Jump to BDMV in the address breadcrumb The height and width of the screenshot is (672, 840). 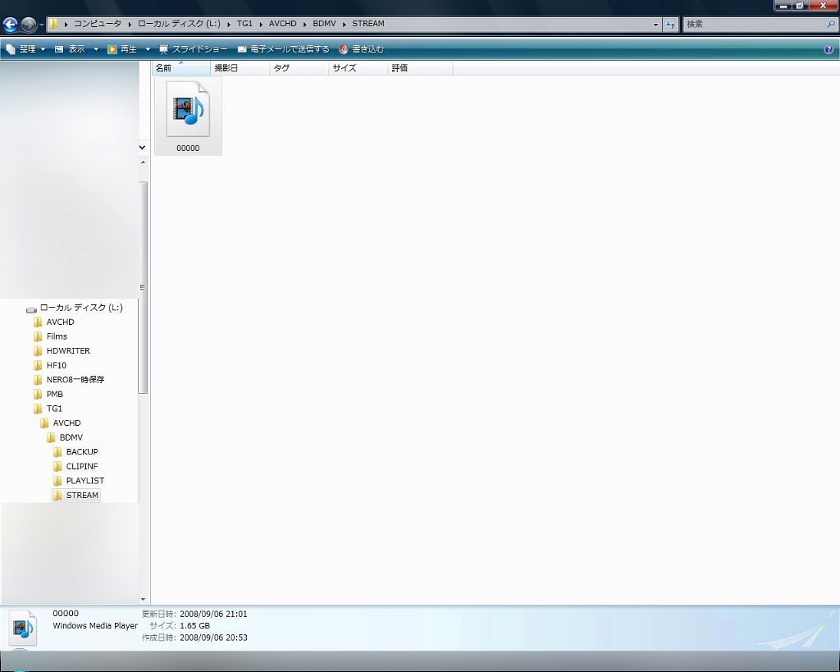click(x=324, y=24)
